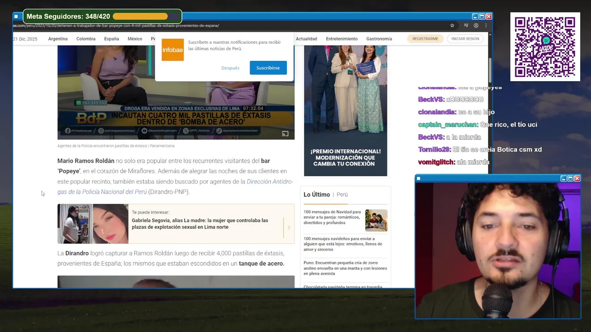Click the caption 'Agentes de la Policía encontraron pastillas'
The image size is (591, 332).
116,146
